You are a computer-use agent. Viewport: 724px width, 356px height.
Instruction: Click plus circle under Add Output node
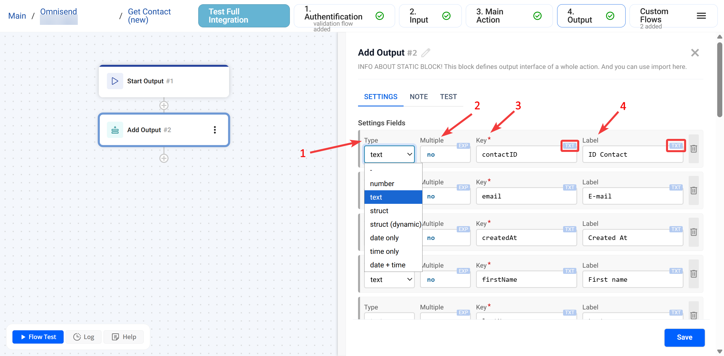click(x=164, y=158)
